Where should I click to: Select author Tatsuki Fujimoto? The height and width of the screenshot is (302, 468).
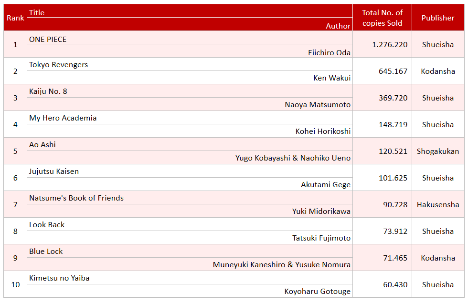pyautogui.click(x=321, y=238)
